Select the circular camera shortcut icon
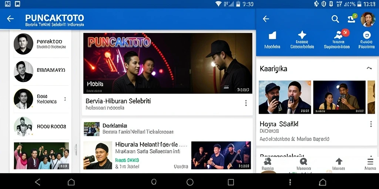Screen dimensions: 379x189 [x=367, y=35]
